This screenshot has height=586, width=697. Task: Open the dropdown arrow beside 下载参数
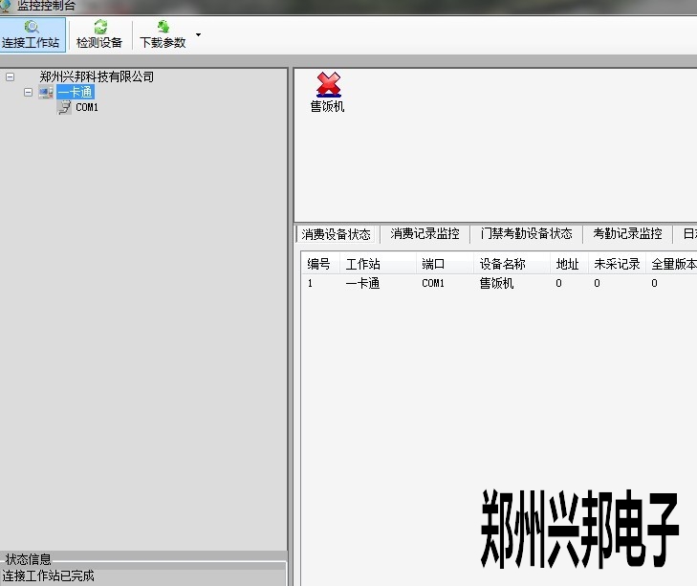click(x=198, y=34)
